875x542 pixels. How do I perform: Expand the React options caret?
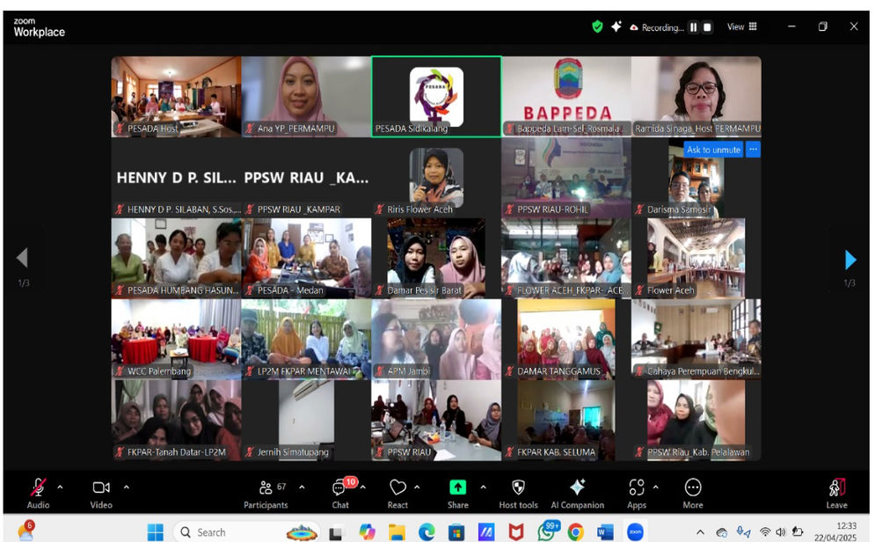pos(417,487)
